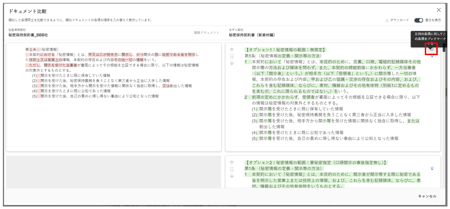Close the ドキュメント比較 dialog
The image size is (450, 209).
tap(438, 10)
